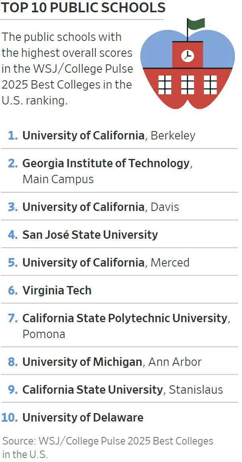Open University of Michigan, Ann Arbor
The image size is (242, 462).
(x=112, y=362)
